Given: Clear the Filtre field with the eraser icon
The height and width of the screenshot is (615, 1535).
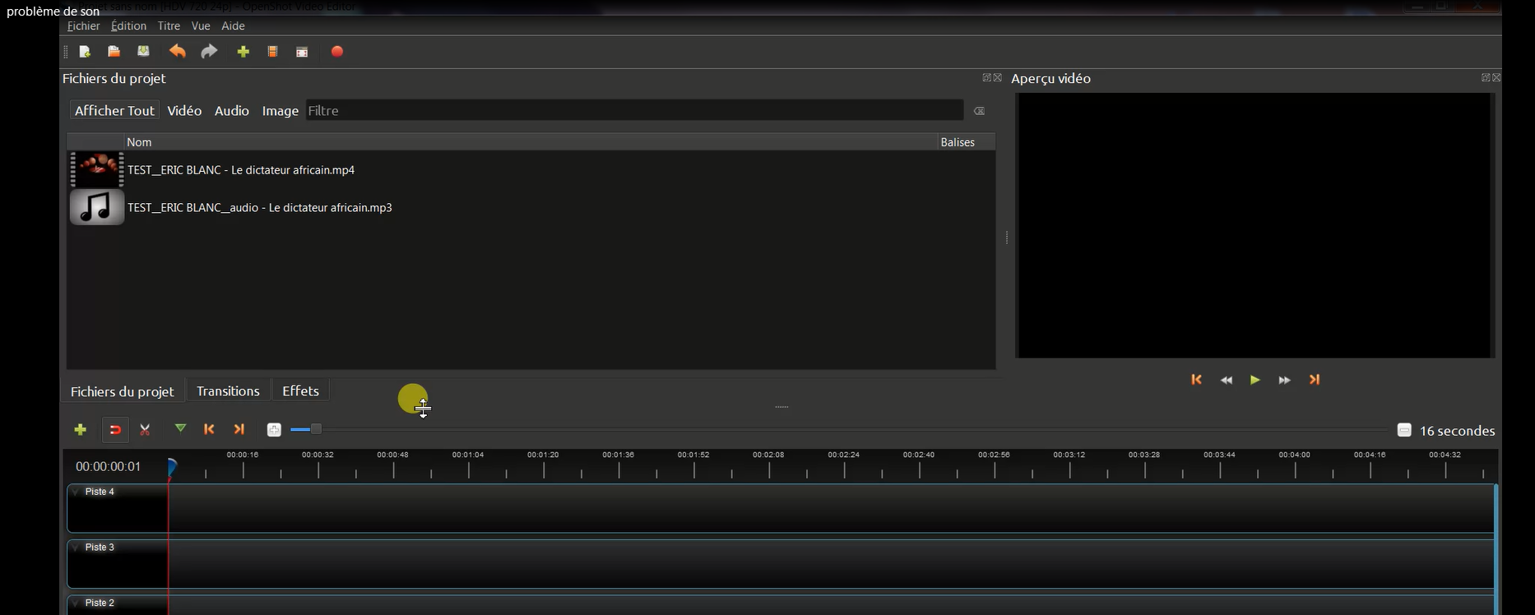Looking at the screenshot, I should (979, 111).
